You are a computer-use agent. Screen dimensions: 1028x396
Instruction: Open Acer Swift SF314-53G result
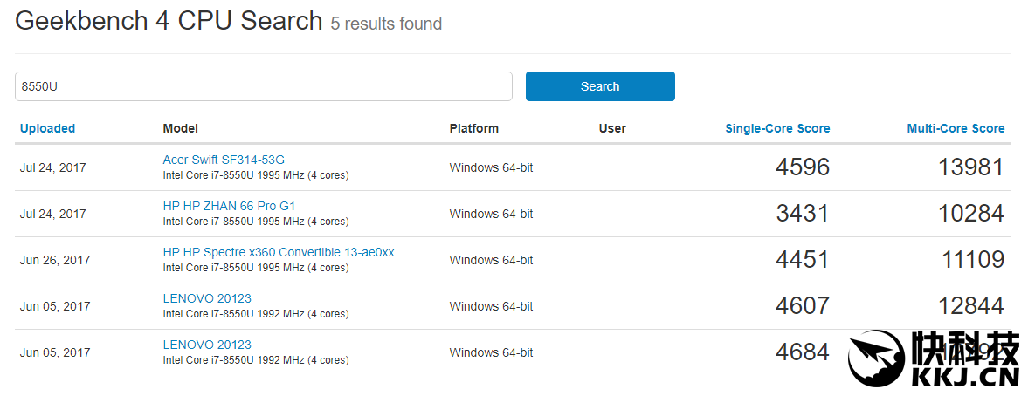[224, 160]
